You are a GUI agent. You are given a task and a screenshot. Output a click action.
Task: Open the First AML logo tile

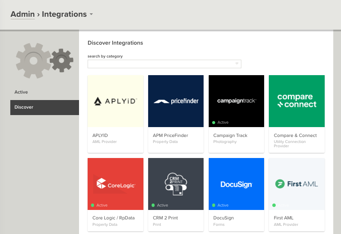pyautogui.click(x=297, y=184)
